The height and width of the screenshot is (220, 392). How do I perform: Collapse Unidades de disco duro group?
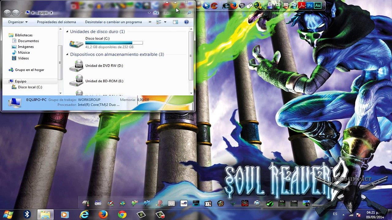tap(67, 31)
